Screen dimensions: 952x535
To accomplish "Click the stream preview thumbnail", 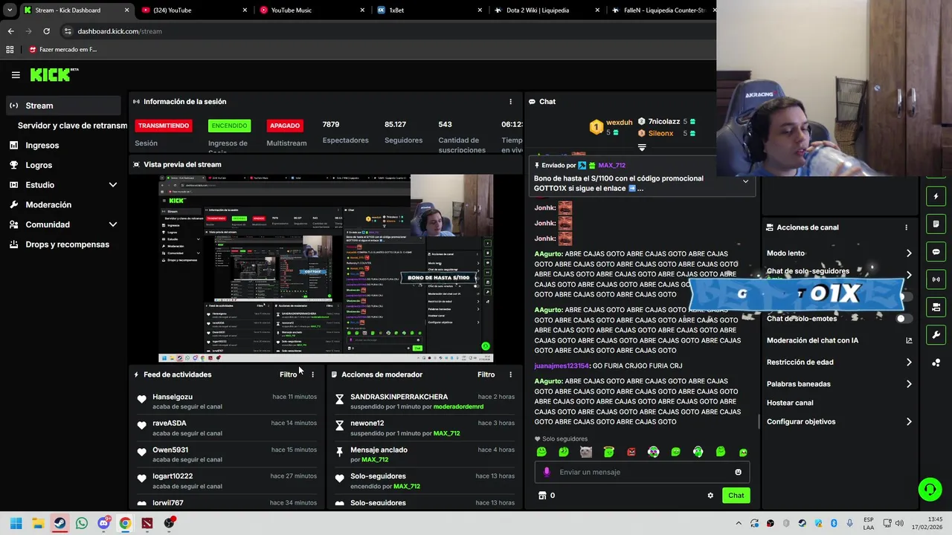I will coord(326,269).
